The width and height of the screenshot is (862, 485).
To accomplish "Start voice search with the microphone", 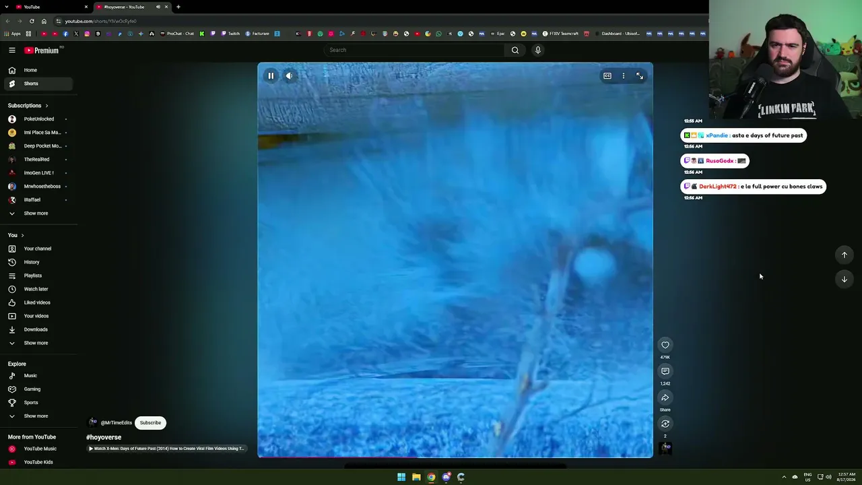I will pos(538,50).
